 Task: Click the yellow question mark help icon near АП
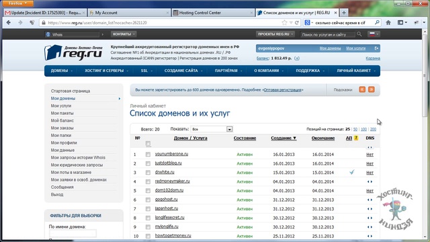[x=356, y=138]
